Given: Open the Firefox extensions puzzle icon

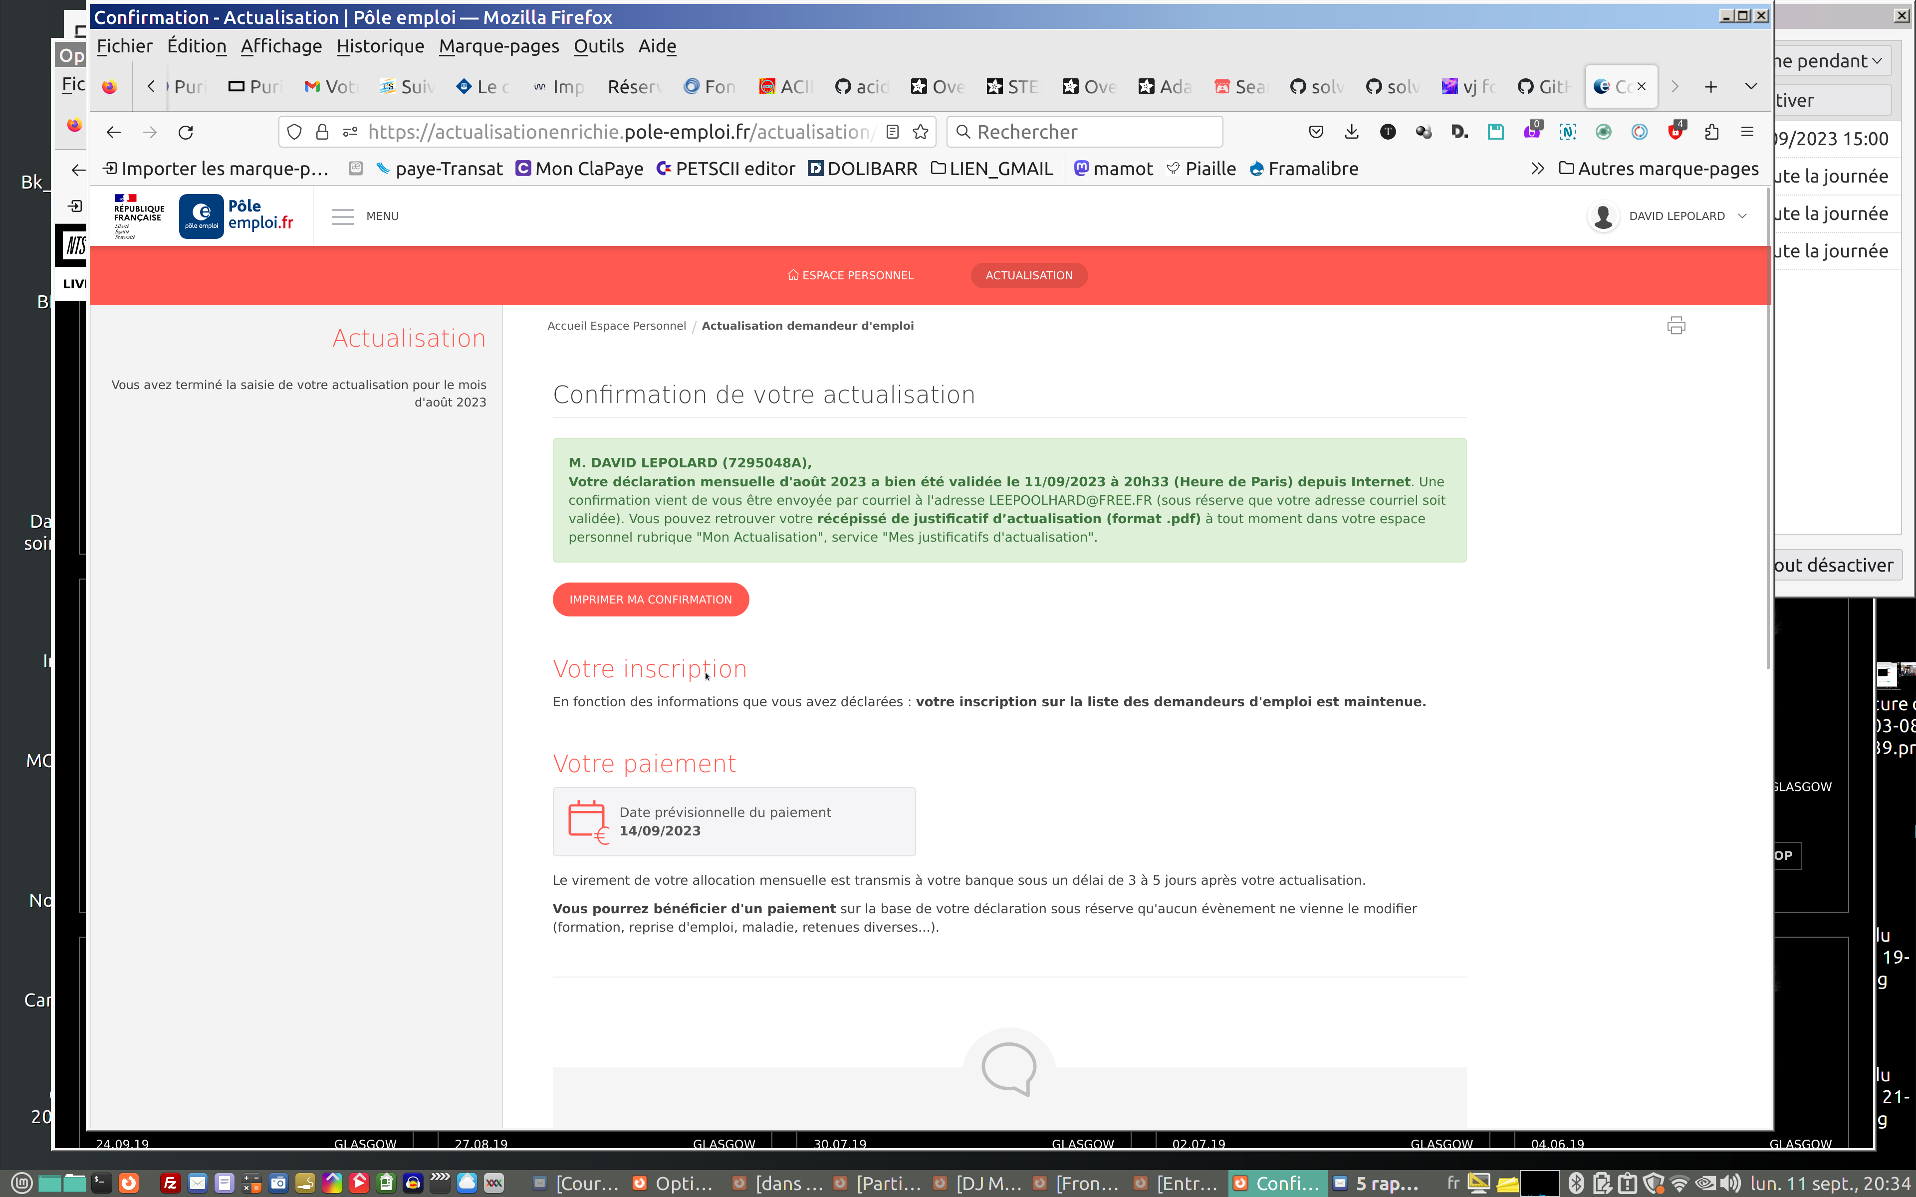Looking at the screenshot, I should click(x=1712, y=132).
